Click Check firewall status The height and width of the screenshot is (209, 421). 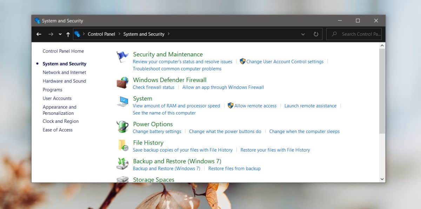click(x=153, y=87)
